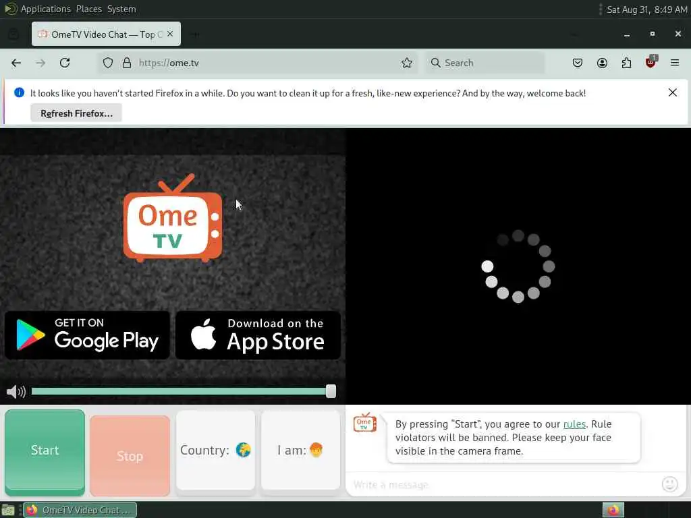Open a new tab with plus button
Image resolution: width=691 pixels, height=518 pixels.
click(x=195, y=34)
